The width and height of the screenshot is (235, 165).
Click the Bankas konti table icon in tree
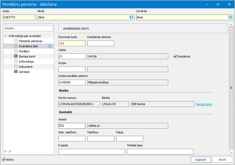click(x=16, y=56)
